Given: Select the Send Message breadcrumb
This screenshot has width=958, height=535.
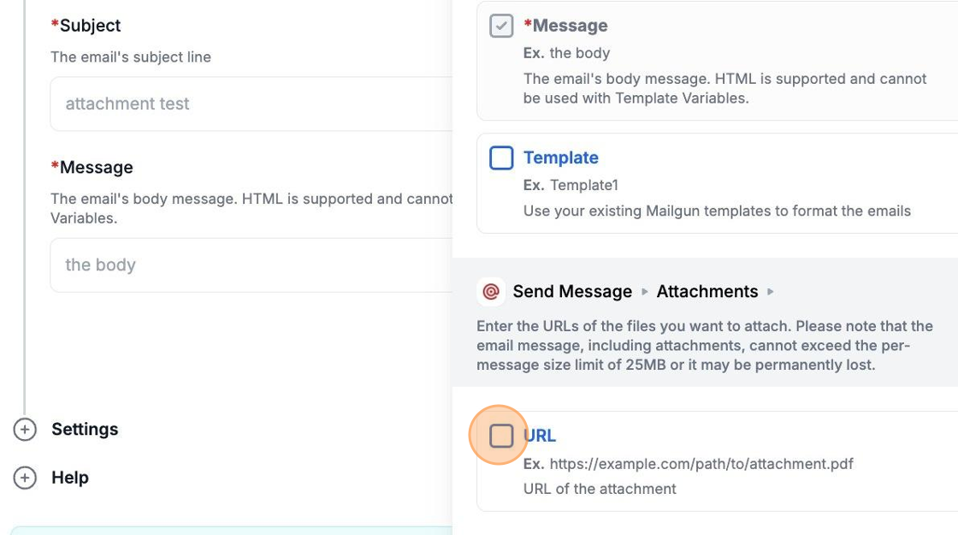Looking at the screenshot, I should pyautogui.click(x=572, y=292).
